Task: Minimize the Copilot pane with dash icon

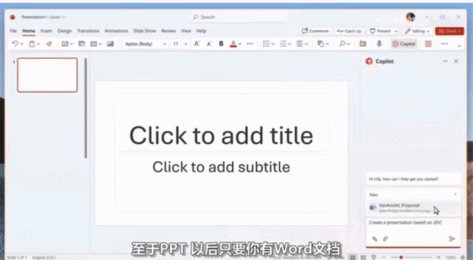Action: [445, 61]
